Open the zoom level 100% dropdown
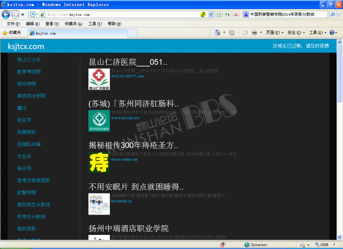Image resolution: width=343 pixels, height=249 pixels. click(x=334, y=245)
